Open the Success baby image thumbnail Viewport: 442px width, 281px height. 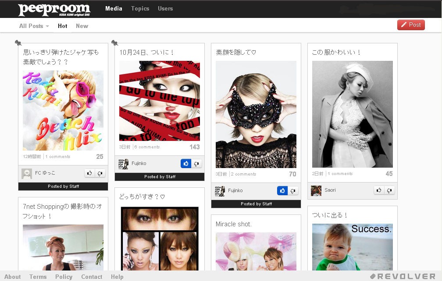click(x=352, y=247)
